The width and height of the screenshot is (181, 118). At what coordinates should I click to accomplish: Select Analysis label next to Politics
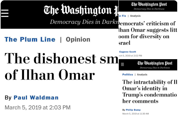pyautogui.click(x=142, y=75)
